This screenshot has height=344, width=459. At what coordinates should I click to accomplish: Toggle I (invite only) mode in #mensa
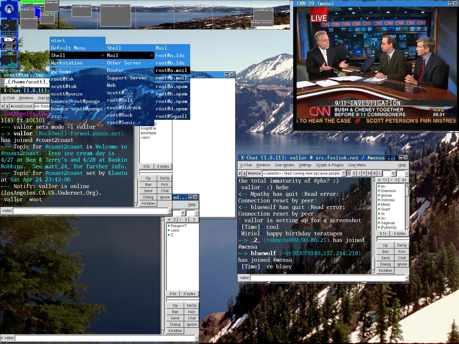(x=359, y=173)
